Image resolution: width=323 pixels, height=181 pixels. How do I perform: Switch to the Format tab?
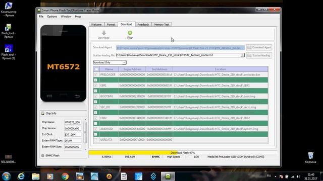tap(111, 25)
